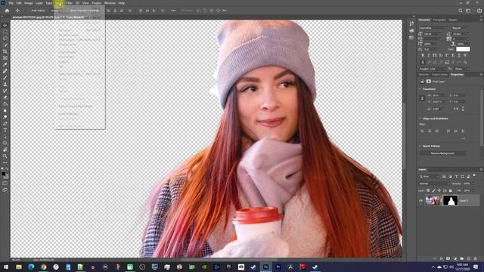This screenshot has width=484, height=272.
Task: Open the Image menu
Action: click(29, 3)
